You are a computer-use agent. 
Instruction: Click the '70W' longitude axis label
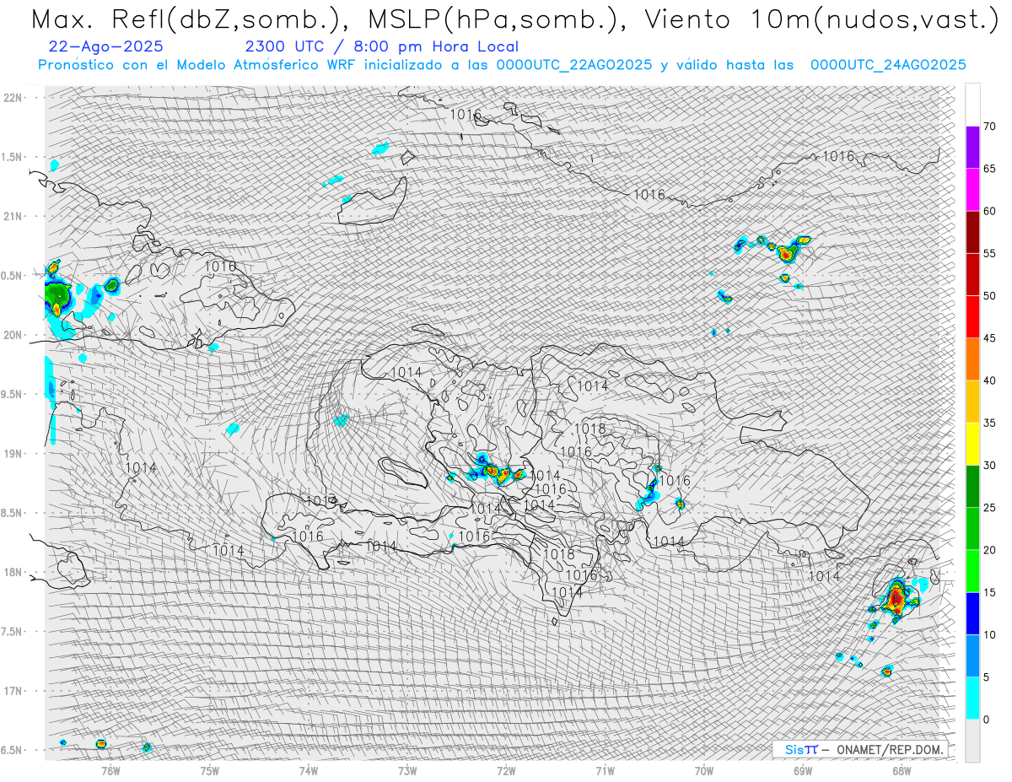point(704,770)
